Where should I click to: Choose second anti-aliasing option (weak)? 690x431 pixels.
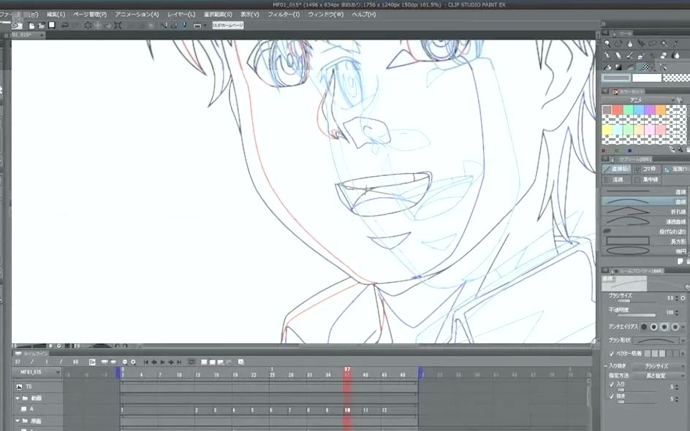point(654,327)
